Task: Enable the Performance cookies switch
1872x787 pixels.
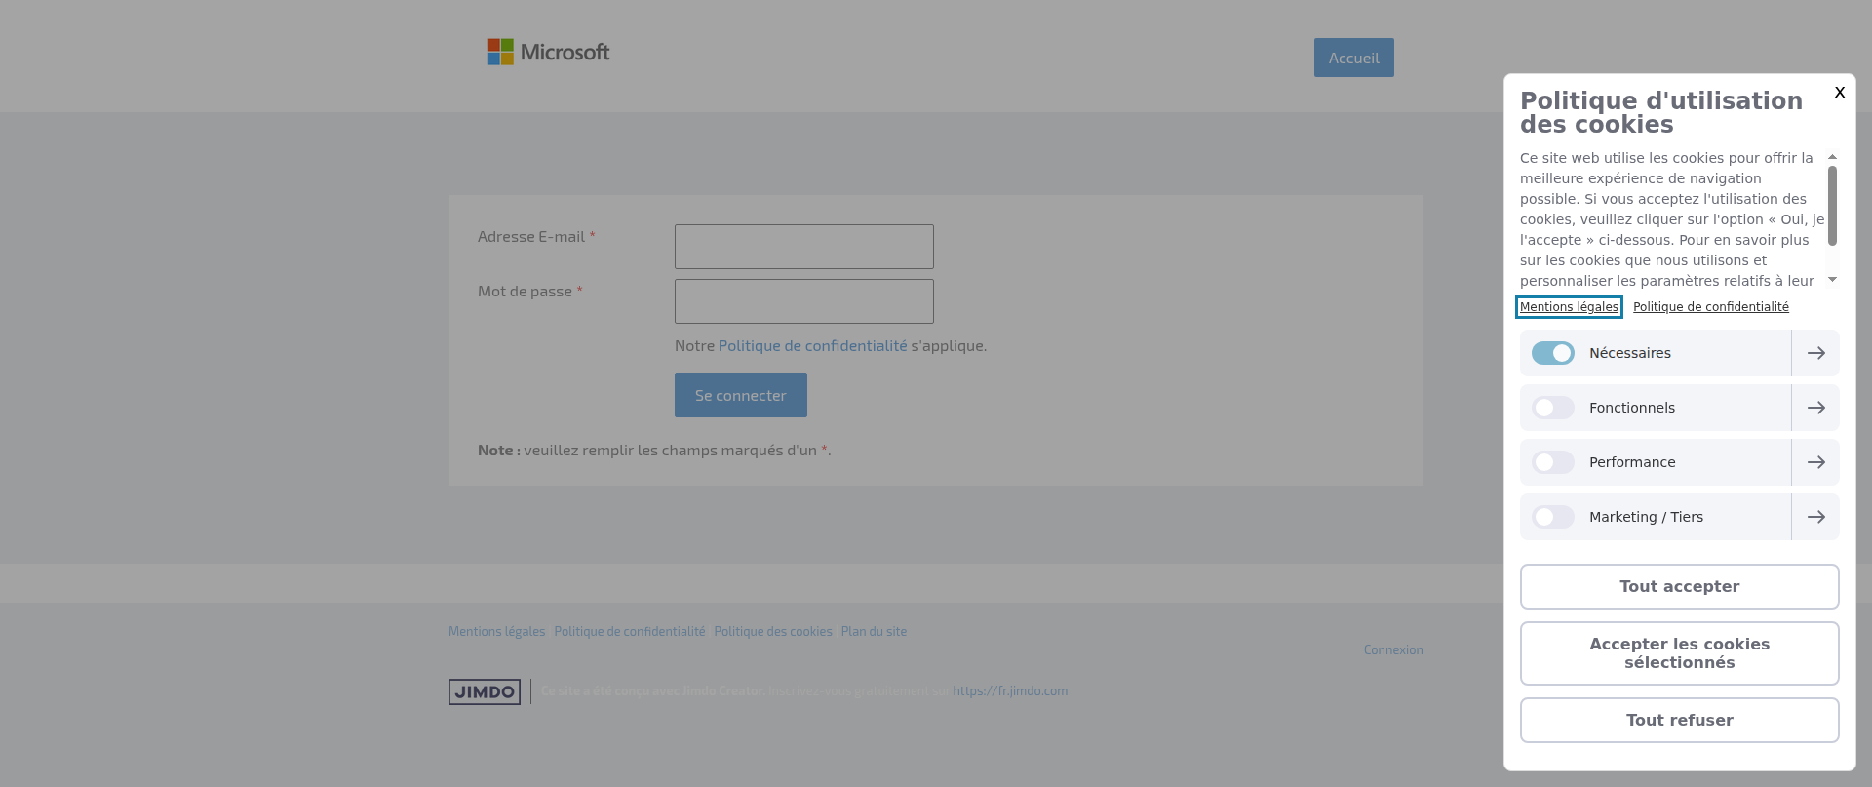Action: [x=1552, y=462]
